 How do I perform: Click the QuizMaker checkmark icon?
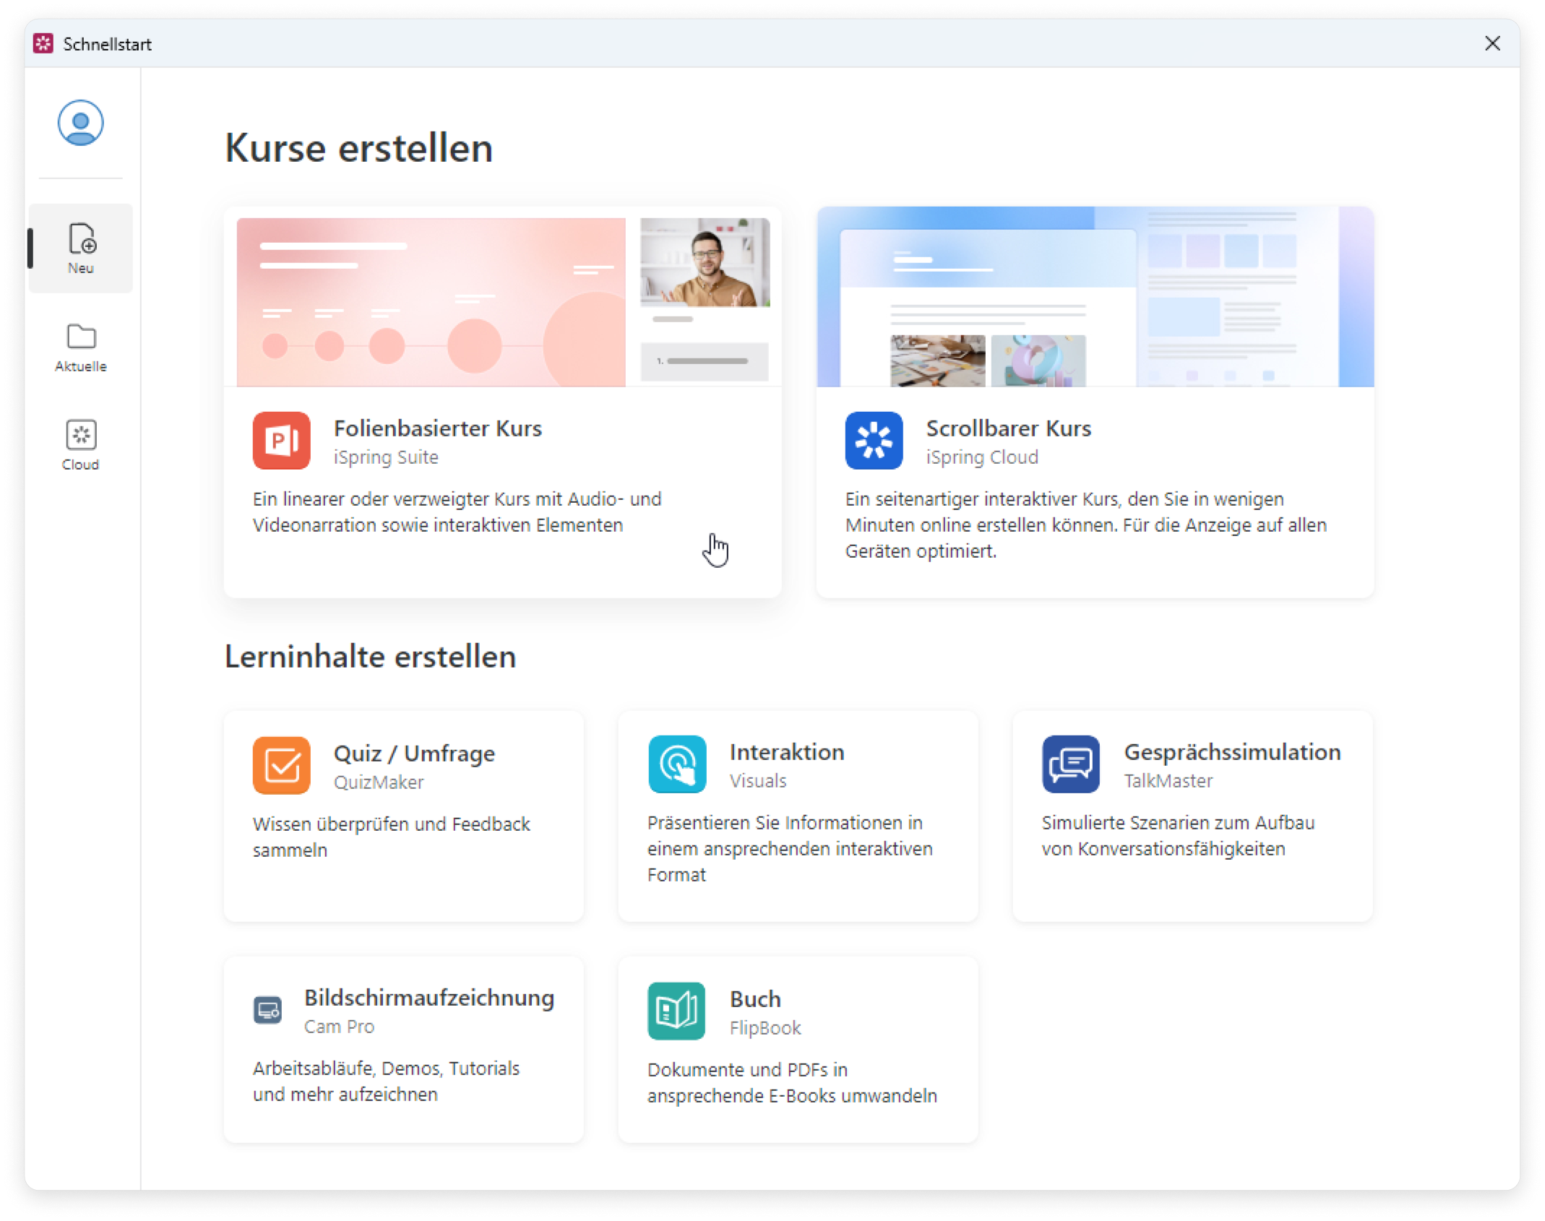pos(281,765)
